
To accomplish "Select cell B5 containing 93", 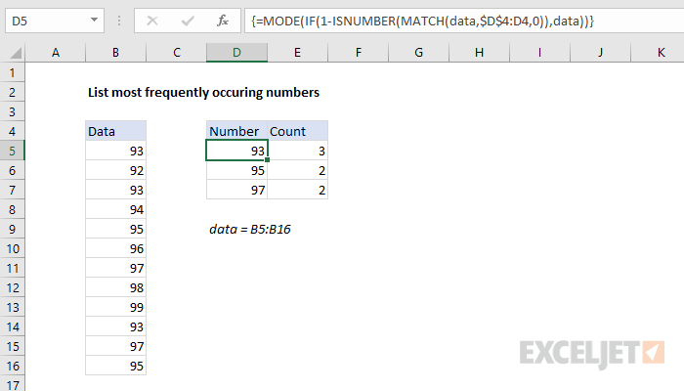I will click(115, 151).
